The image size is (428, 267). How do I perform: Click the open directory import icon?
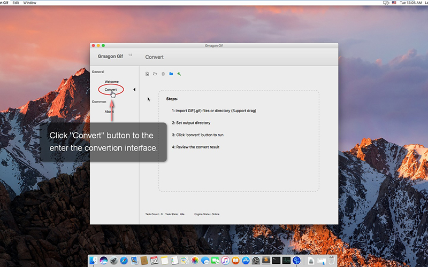155,74
